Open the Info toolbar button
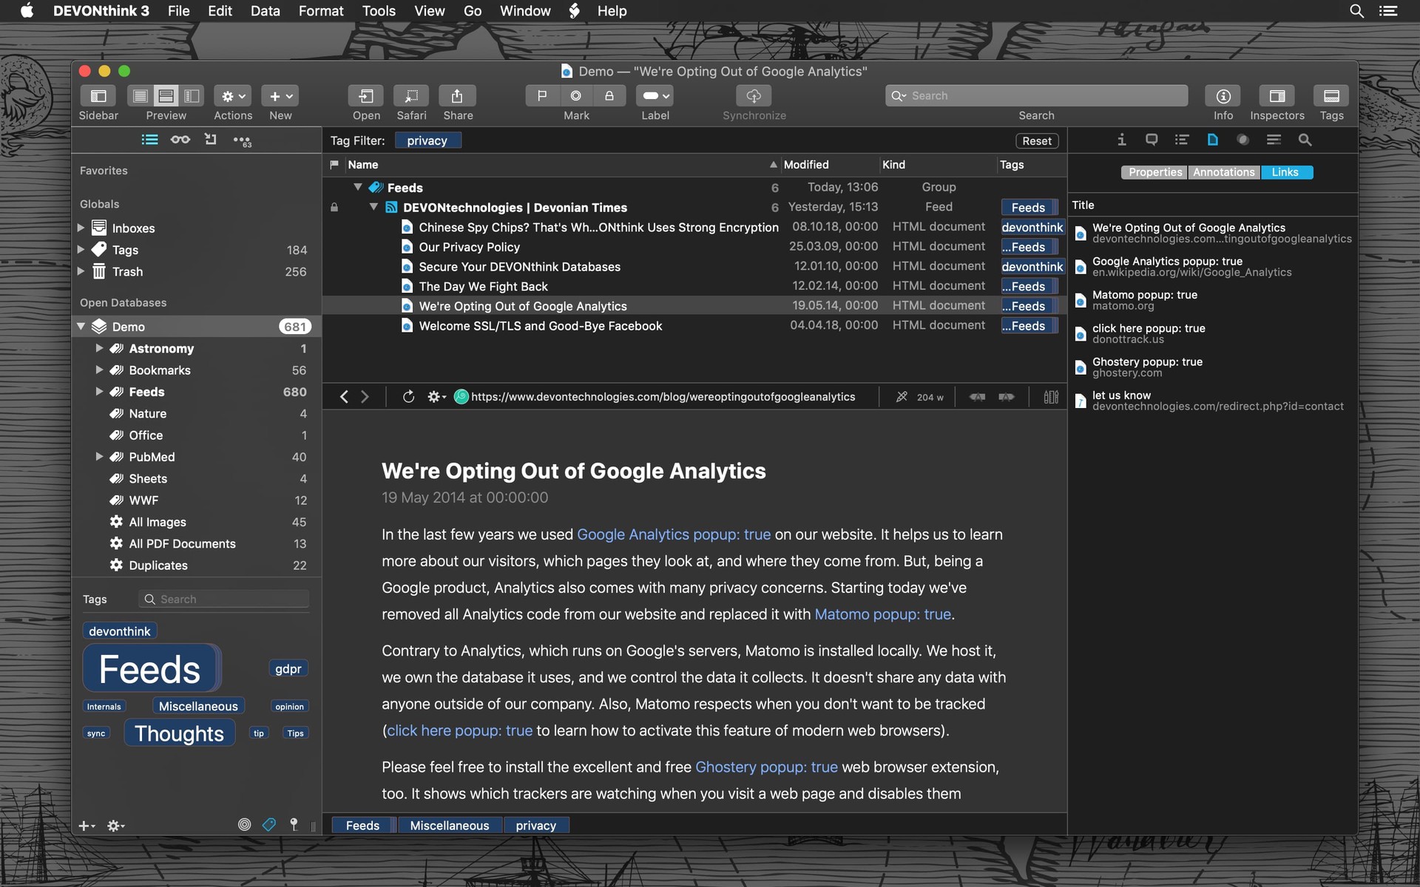Viewport: 1420px width, 887px height. point(1223,96)
